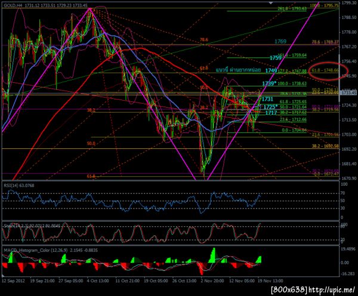This screenshot has height=296, width=358.
Task: Click the cyan 1759 price annotation
Action: [x=276, y=58]
